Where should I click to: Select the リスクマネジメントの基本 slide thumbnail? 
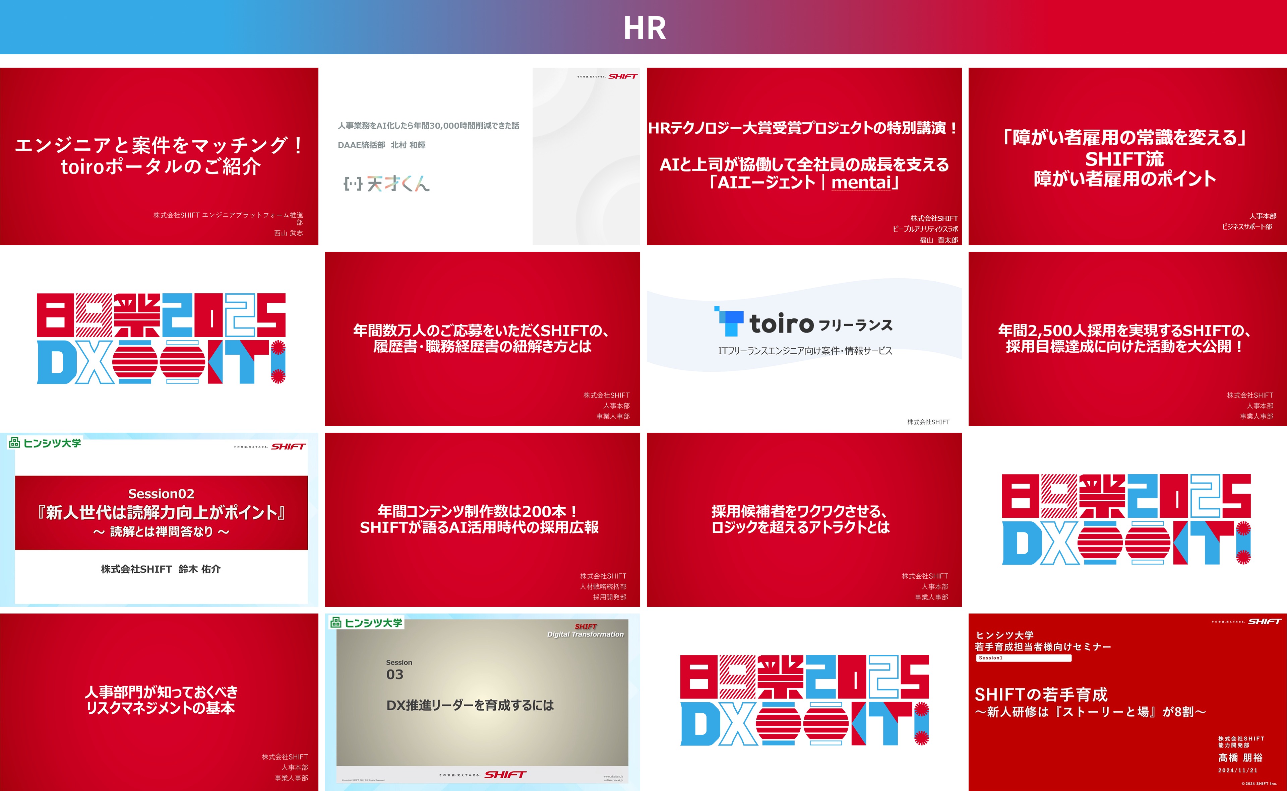click(x=159, y=702)
